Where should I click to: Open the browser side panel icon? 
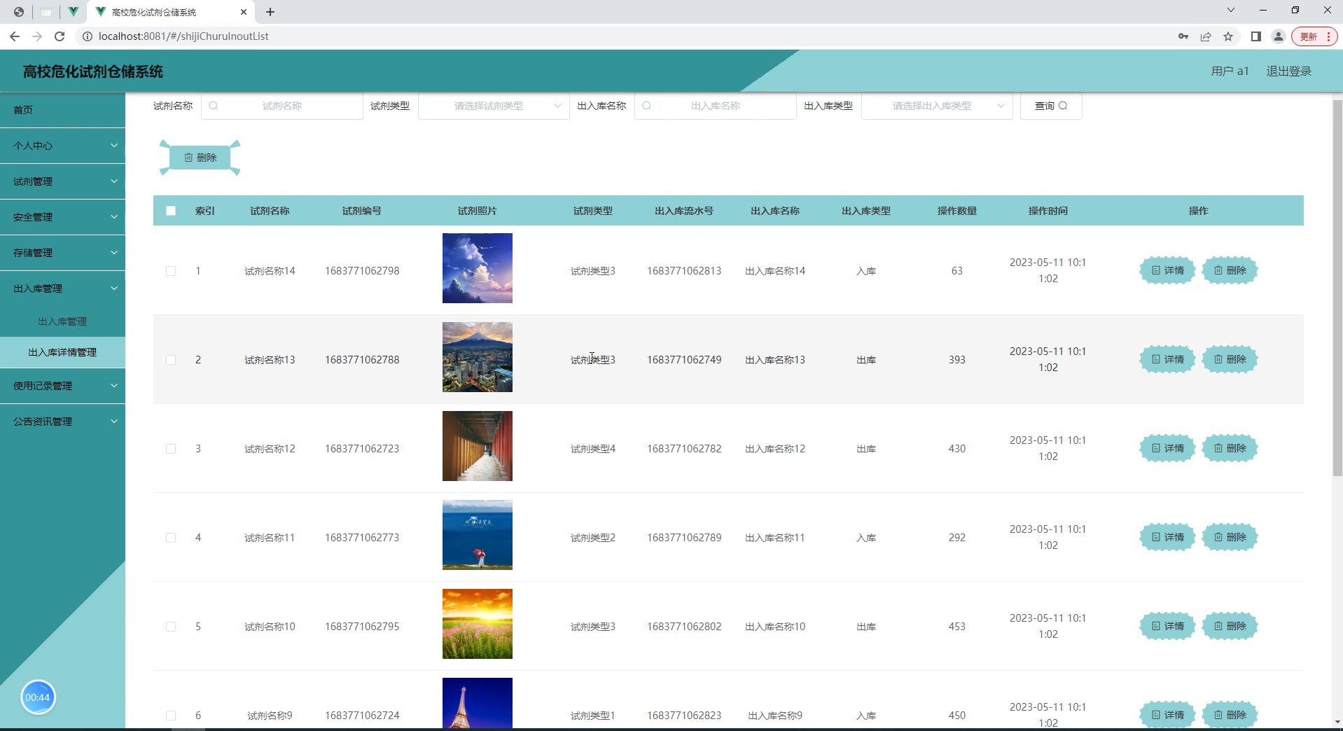1255,36
